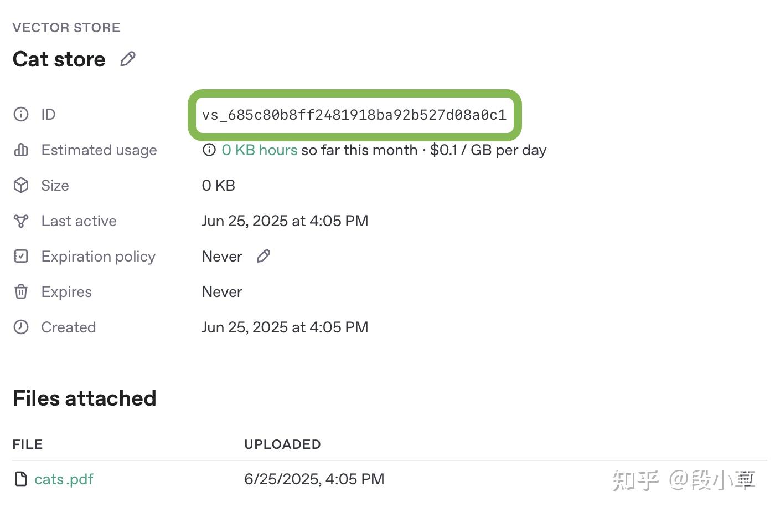
Task: Click the cube icon next to Size
Action: (20, 185)
